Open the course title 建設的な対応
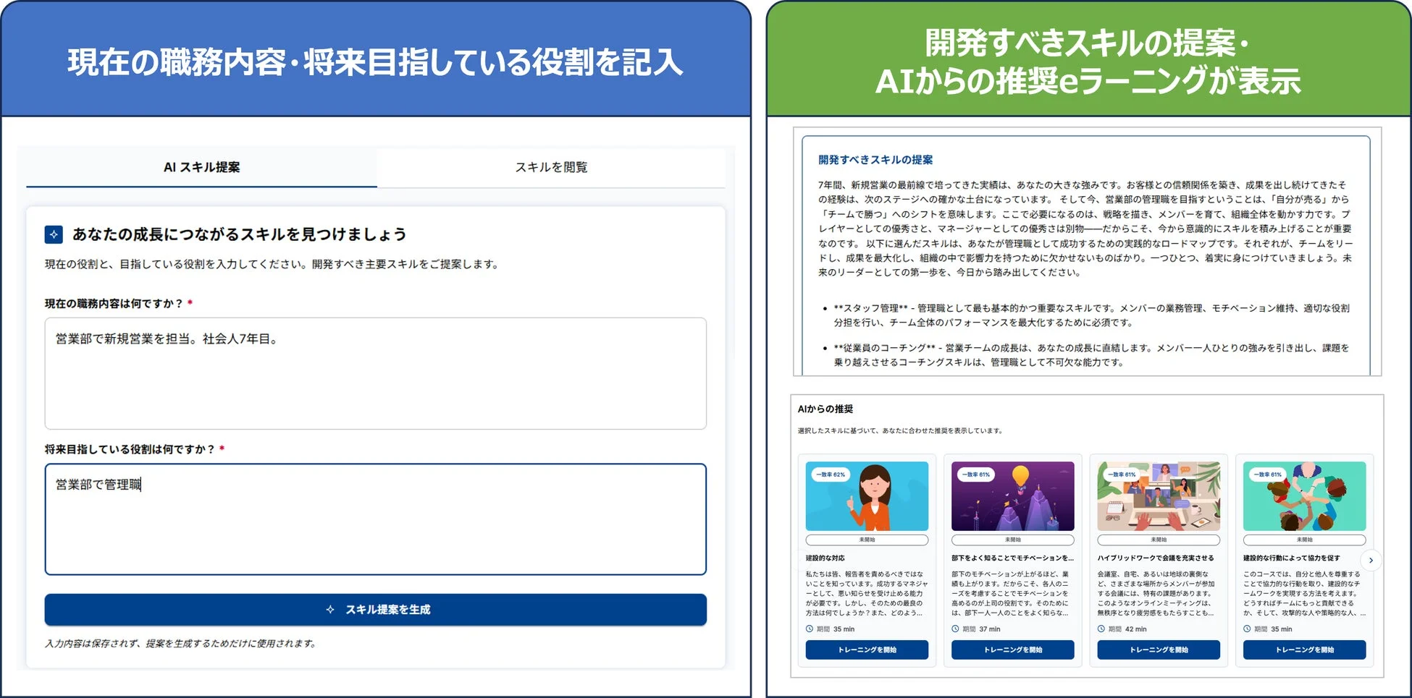The width and height of the screenshot is (1412, 698). pos(825,558)
